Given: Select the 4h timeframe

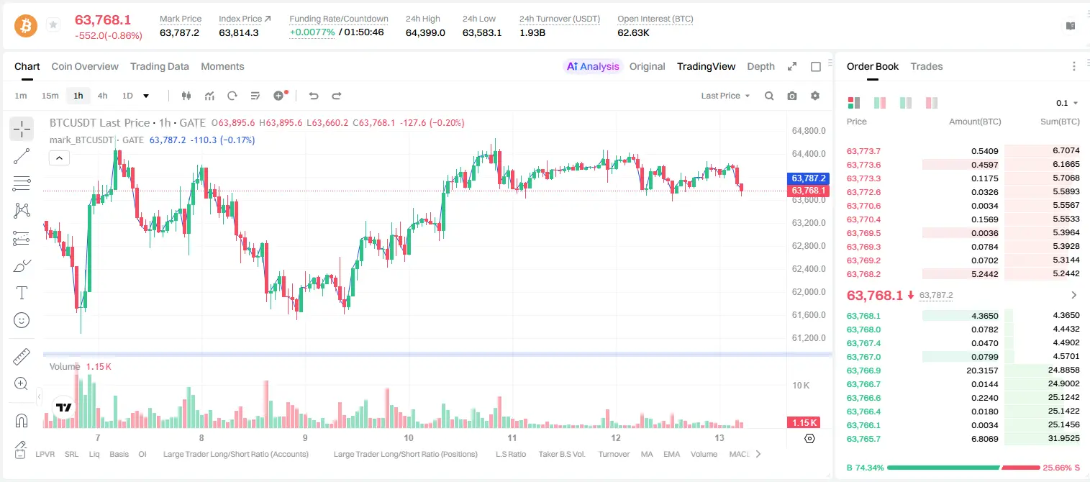Looking at the screenshot, I should (x=102, y=96).
